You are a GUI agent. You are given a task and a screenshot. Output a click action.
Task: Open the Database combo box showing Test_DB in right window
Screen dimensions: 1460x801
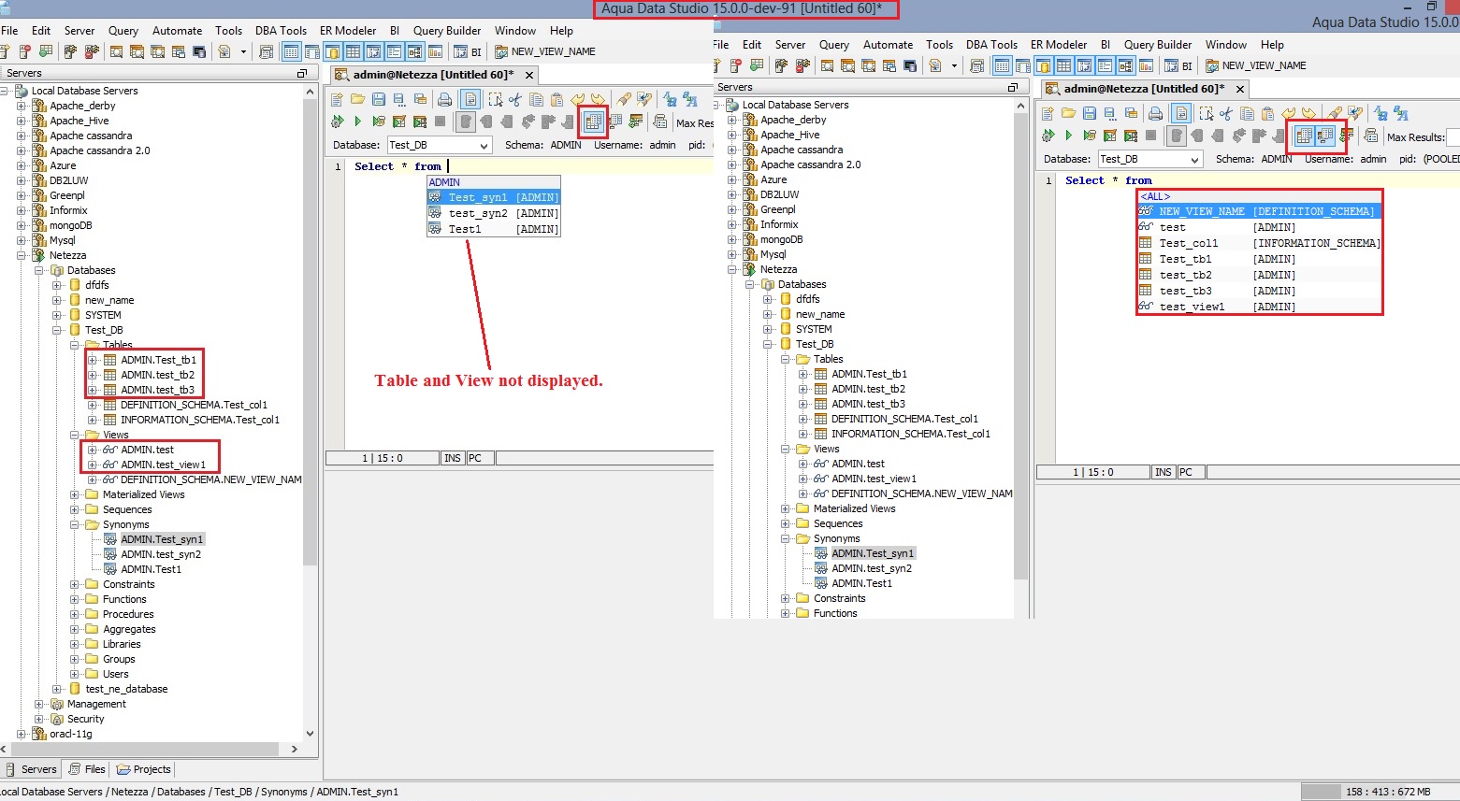click(x=1150, y=159)
